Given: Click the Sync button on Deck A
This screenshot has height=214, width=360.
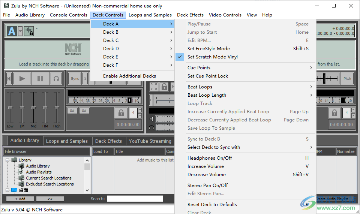Looking at the screenshot, I should pyautogui.click(x=75, y=79).
